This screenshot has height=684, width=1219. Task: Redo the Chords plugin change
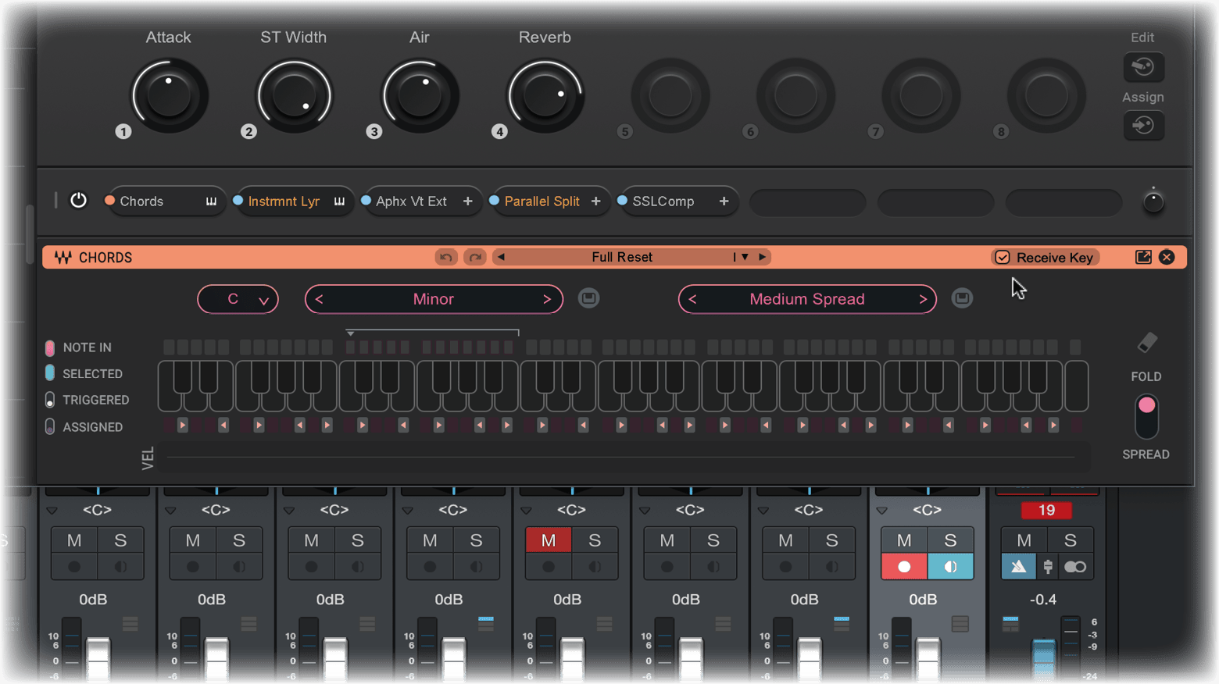click(474, 257)
